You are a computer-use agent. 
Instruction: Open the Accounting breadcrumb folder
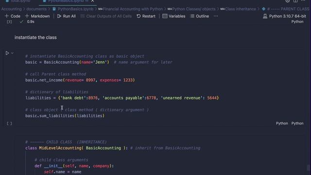(12, 9)
